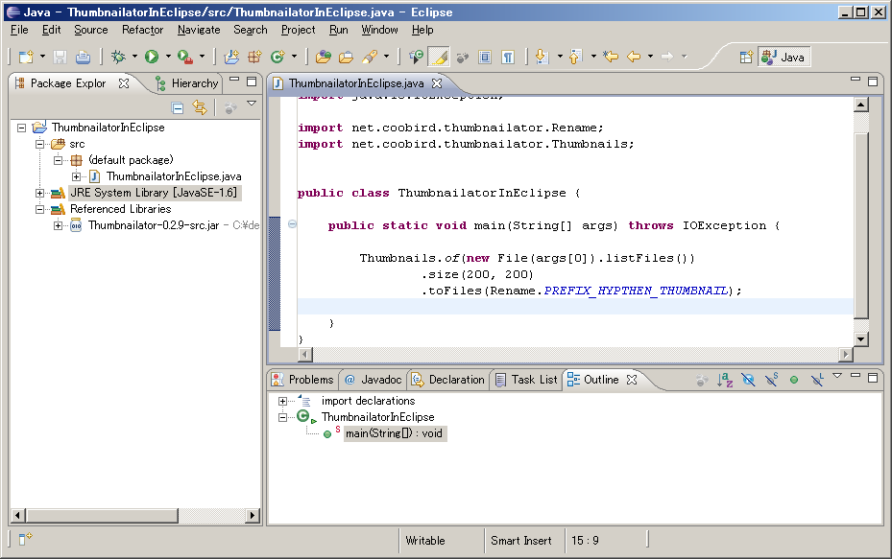Switch to the Task List tab

tap(526, 380)
